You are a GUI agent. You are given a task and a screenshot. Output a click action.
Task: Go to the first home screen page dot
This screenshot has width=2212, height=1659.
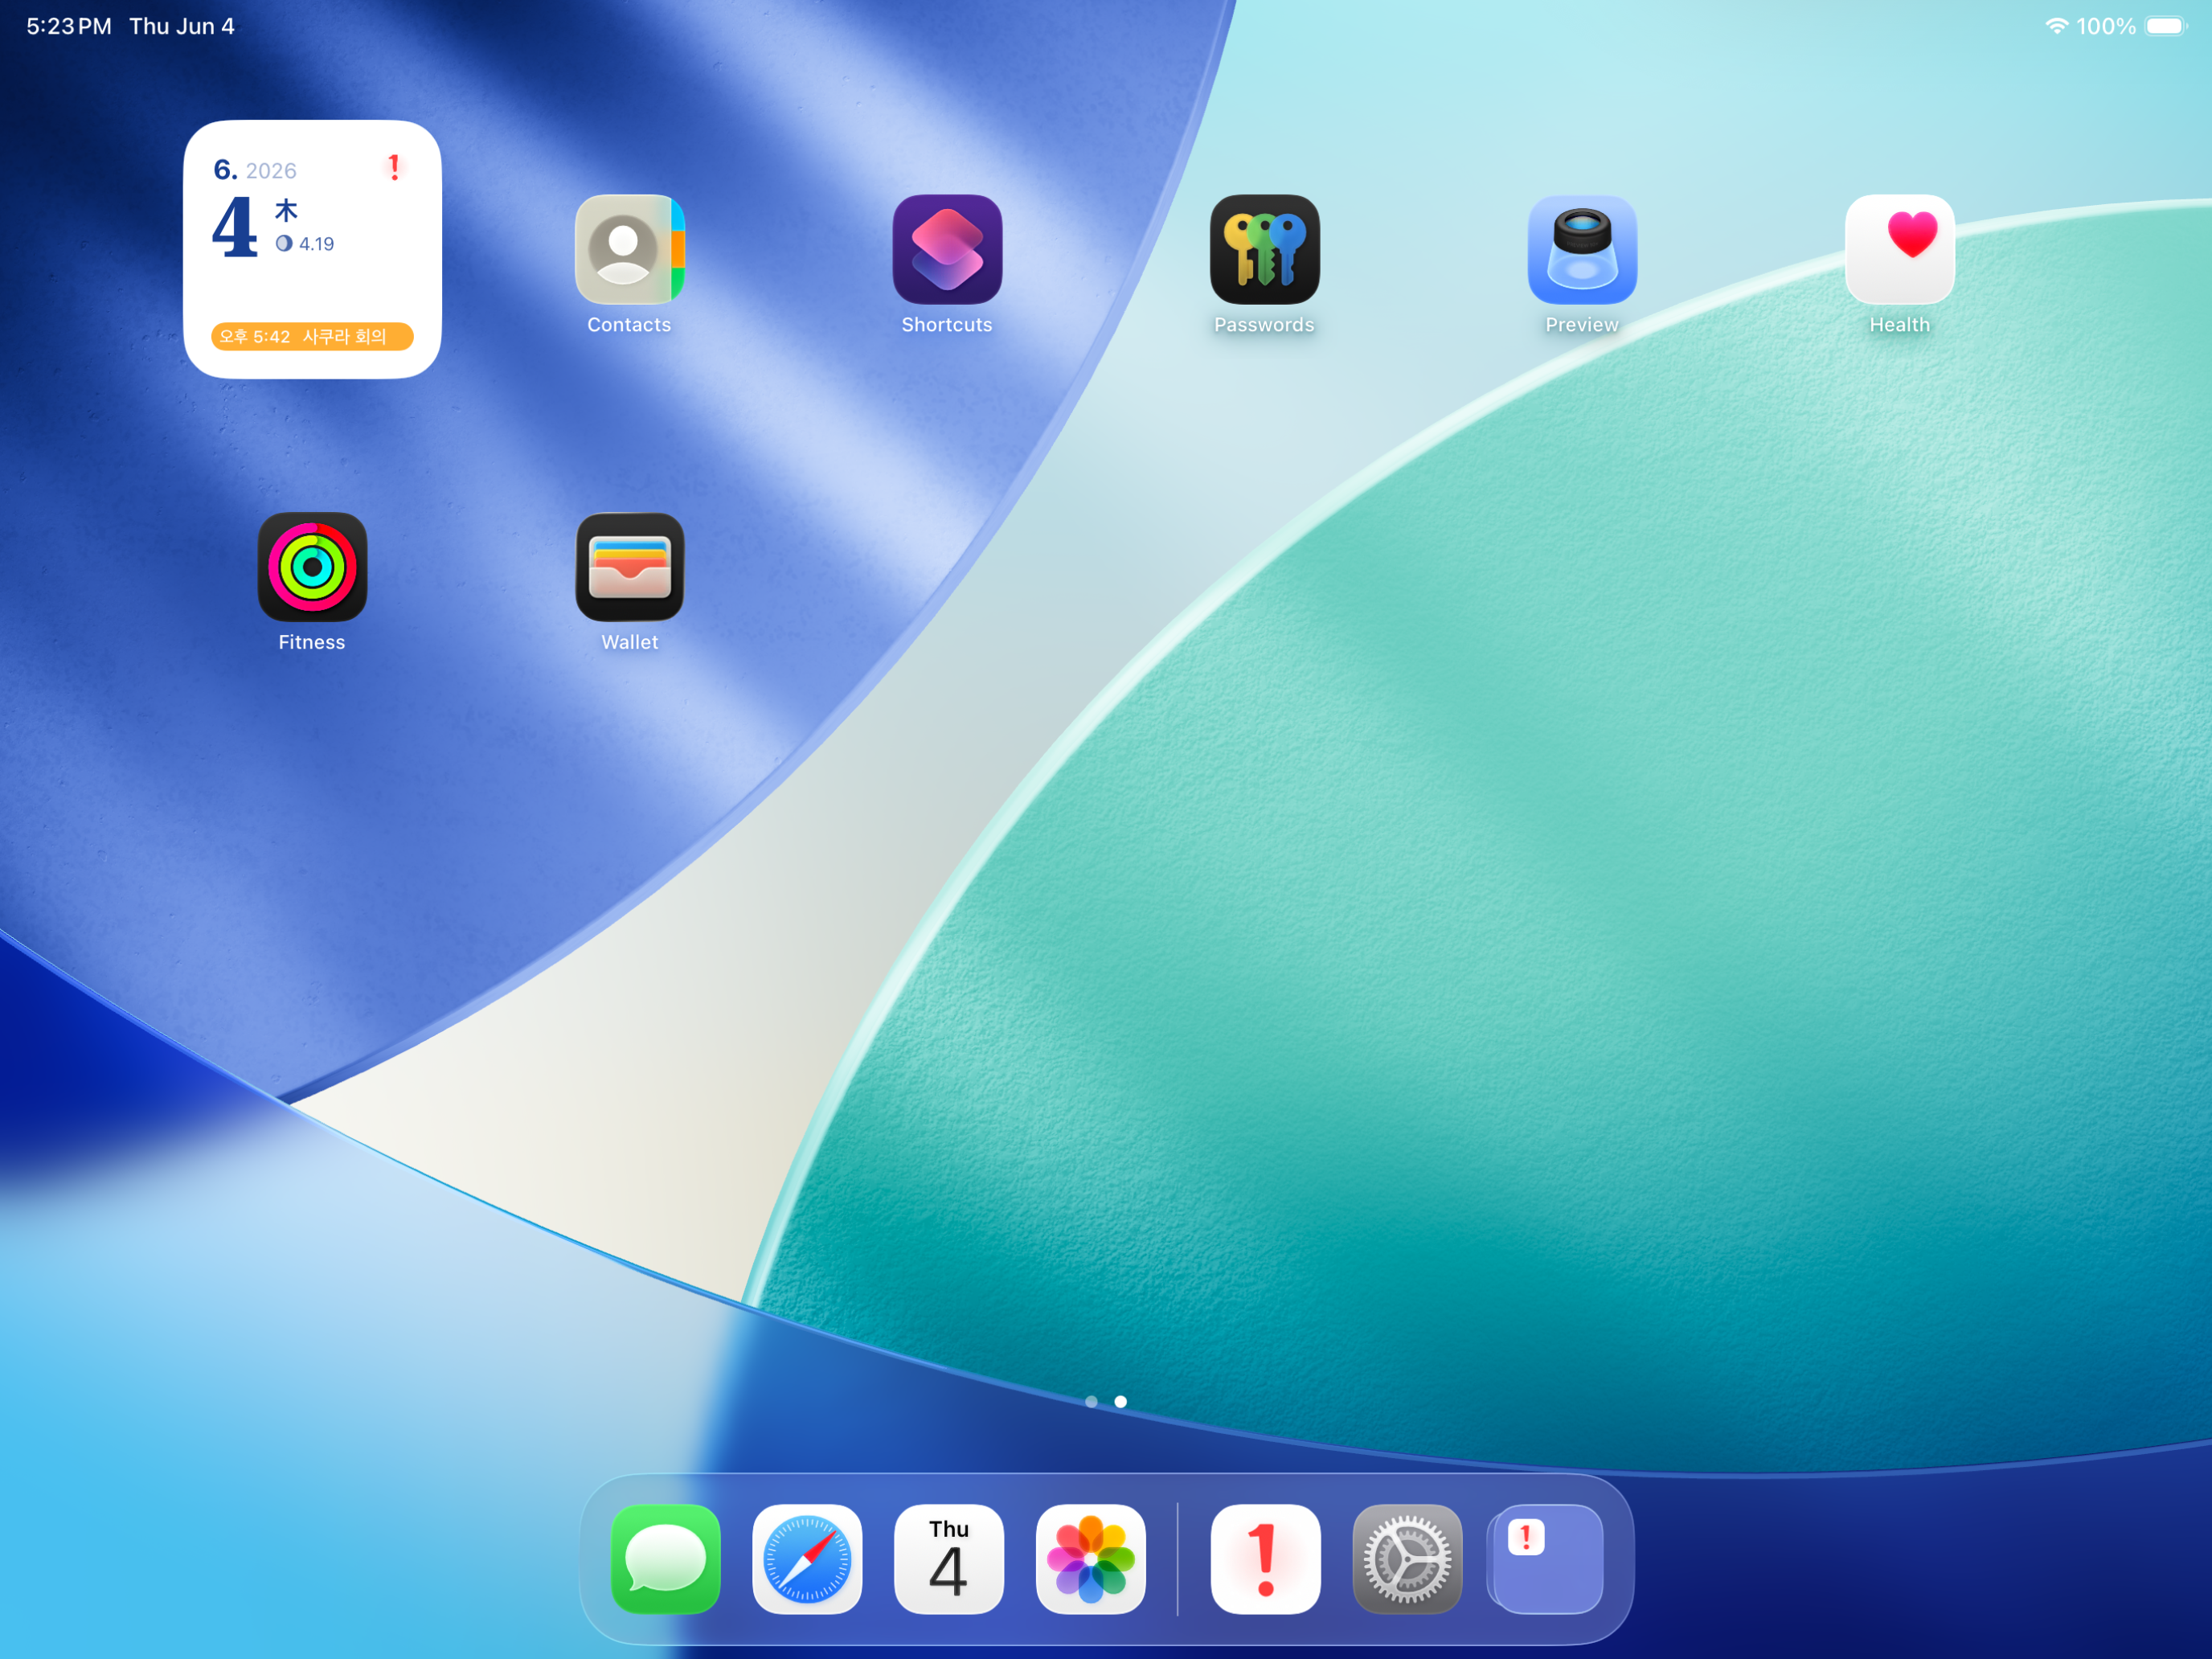1091,1401
